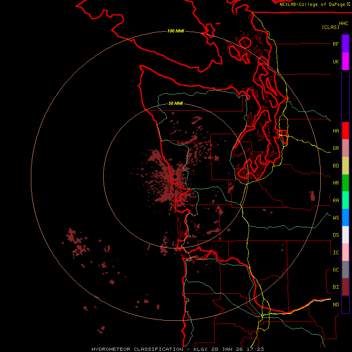The image size is (352, 352).
Task: Click the [CLAS] units label
Action: 330,27
